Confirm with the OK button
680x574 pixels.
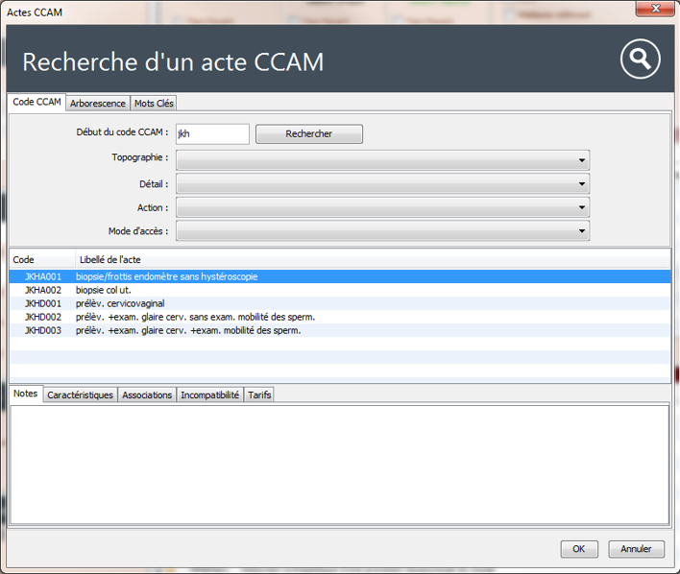tap(578, 549)
